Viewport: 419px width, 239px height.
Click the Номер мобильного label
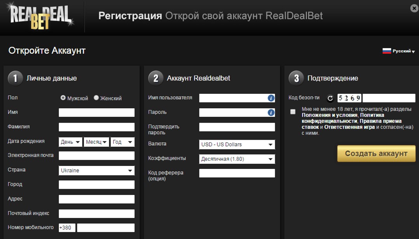tap(31, 227)
